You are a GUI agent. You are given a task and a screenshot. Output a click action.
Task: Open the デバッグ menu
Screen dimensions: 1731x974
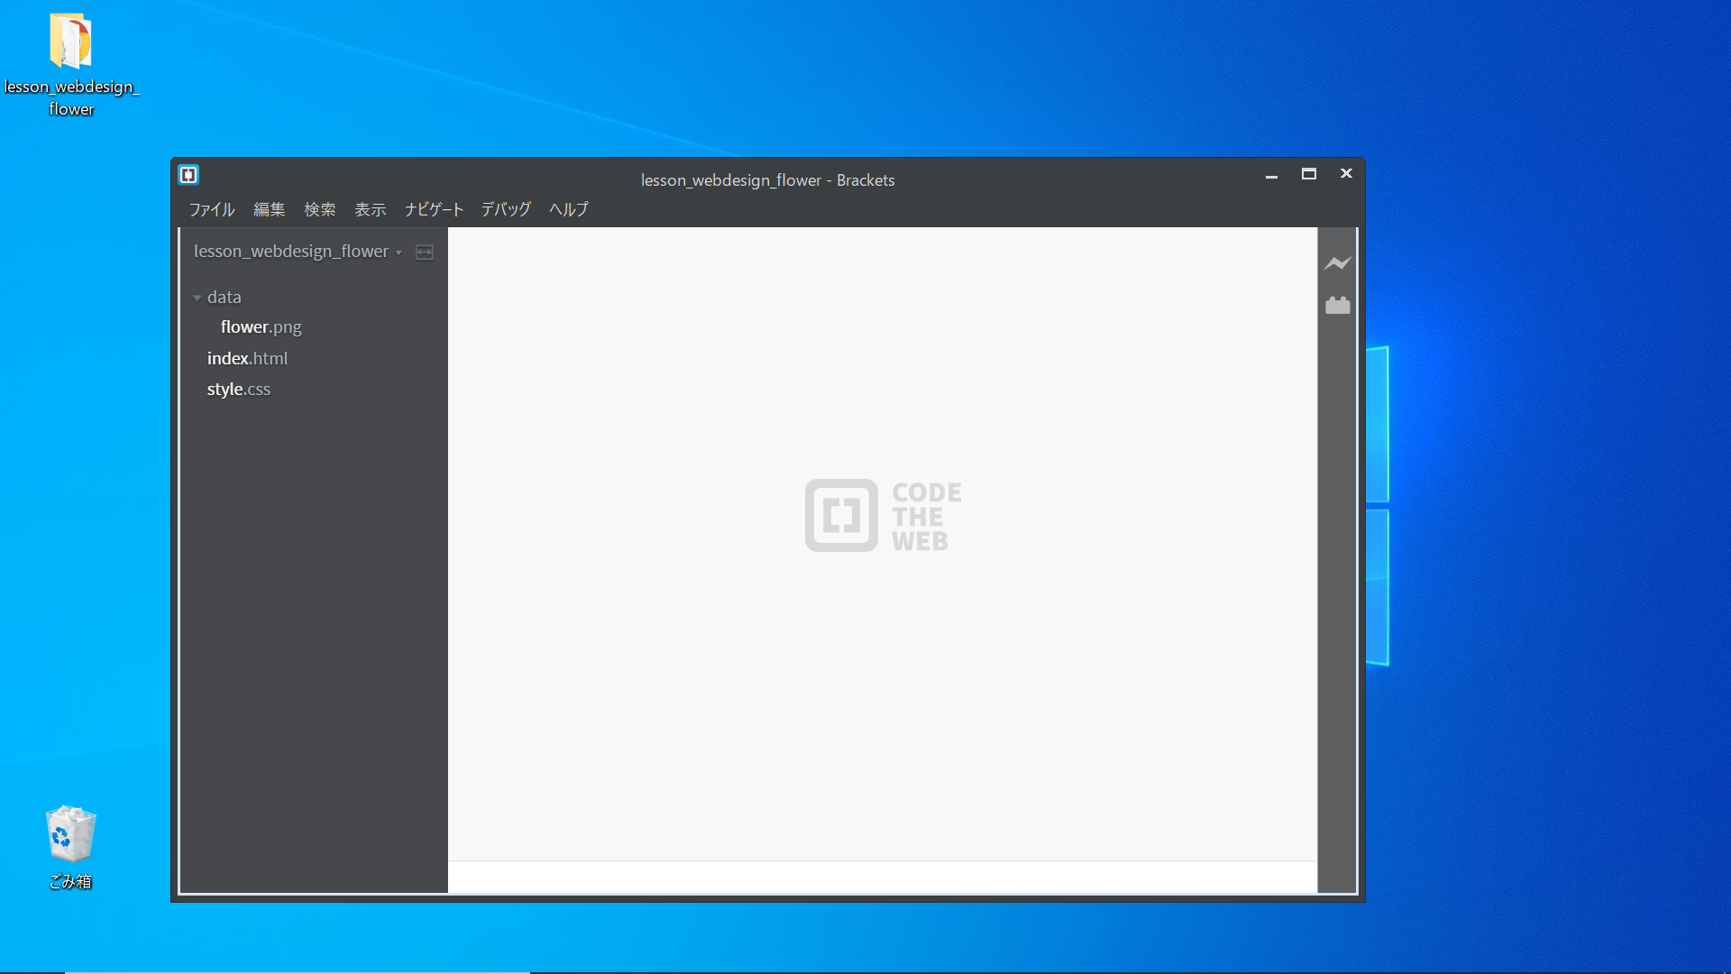tap(506, 209)
